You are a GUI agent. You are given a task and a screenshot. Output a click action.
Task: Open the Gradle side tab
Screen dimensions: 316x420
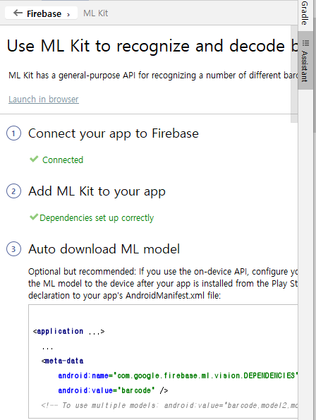[x=305, y=13]
